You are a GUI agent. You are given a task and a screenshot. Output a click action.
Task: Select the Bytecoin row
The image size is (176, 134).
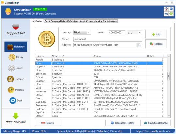pos(99,77)
